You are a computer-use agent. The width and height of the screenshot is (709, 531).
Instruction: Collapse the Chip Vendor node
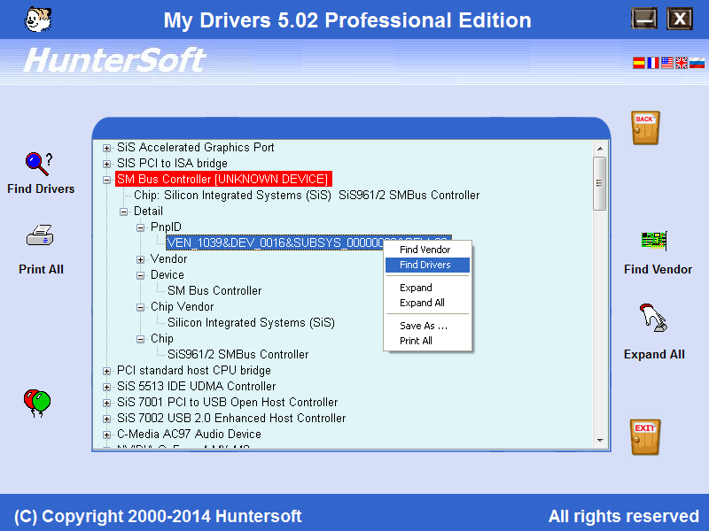coord(141,307)
